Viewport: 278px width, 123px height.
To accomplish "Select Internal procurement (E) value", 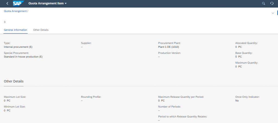I will pos(18,47).
